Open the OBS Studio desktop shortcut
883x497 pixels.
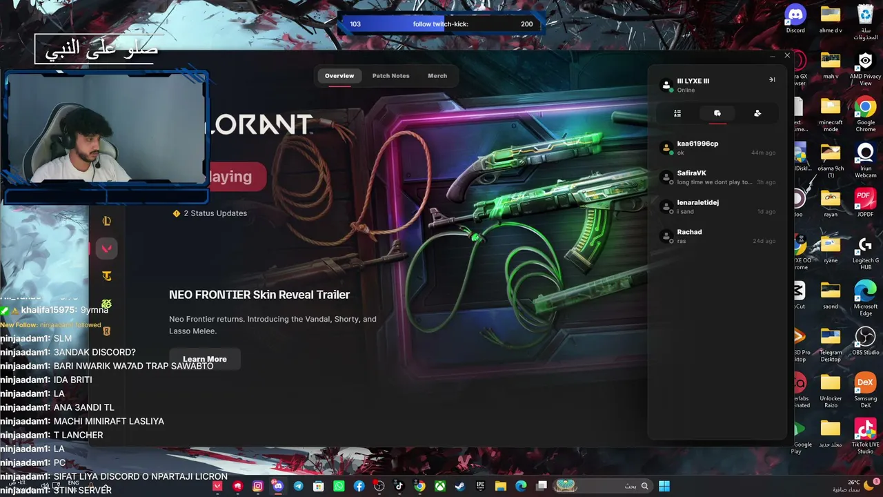pyautogui.click(x=866, y=341)
